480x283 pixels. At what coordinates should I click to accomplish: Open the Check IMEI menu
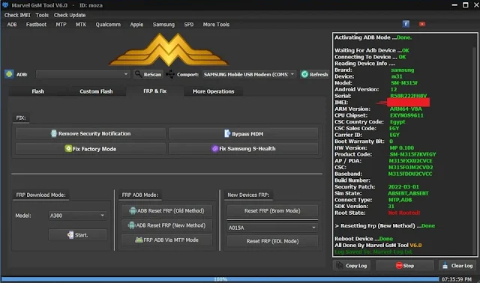tap(17, 15)
